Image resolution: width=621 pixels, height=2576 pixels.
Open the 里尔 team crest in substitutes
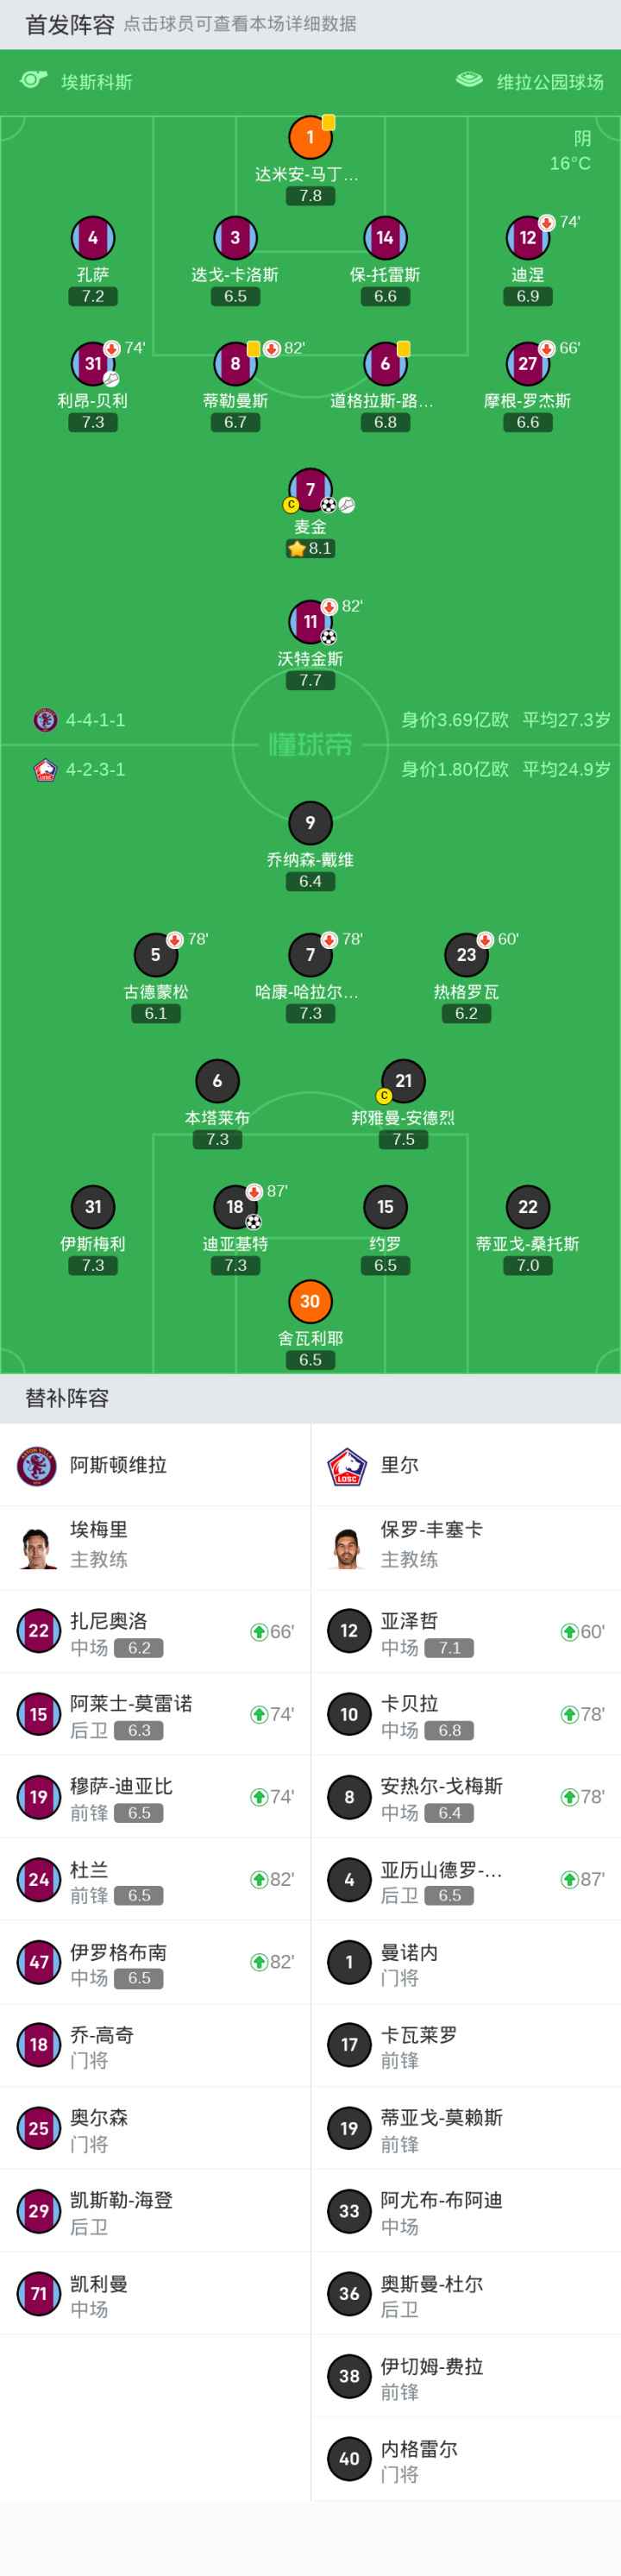tap(348, 1466)
